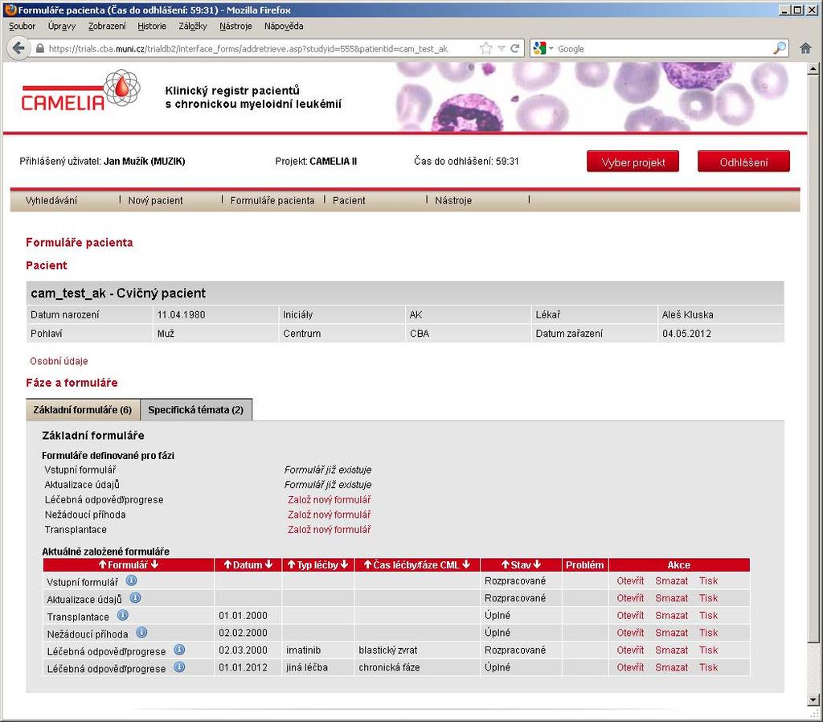Create new form for Nežádoucí příhoda
823x722 pixels.
coord(329,515)
